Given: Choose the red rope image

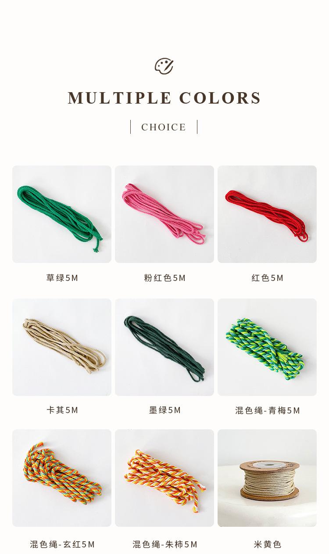Looking at the screenshot, I should click(267, 214).
